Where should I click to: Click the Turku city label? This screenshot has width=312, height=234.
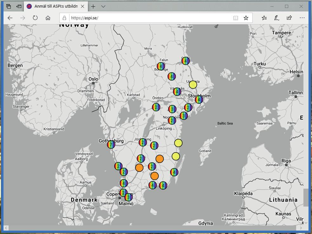(260, 64)
